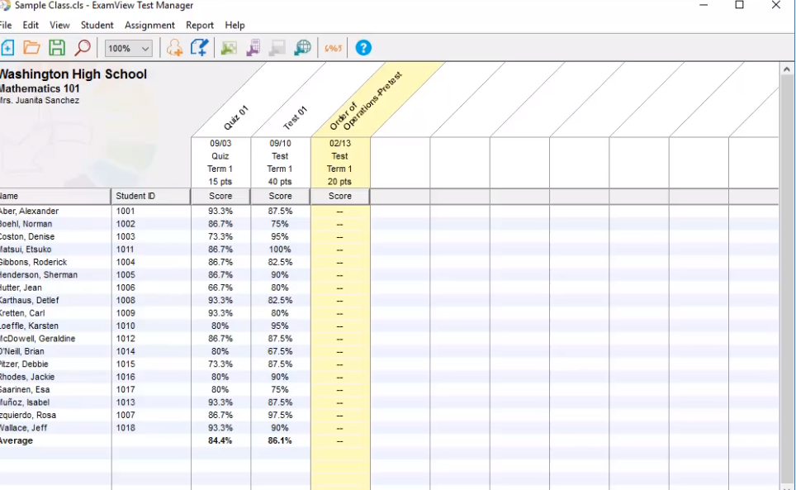Image resolution: width=796 pixels, height=490 pixels.
Task: Save the Sample Class file
Action: [56, 48]
